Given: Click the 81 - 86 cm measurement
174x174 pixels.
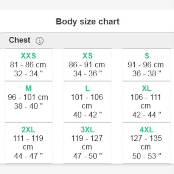Looking at the screenshot, I should (28, 65).
